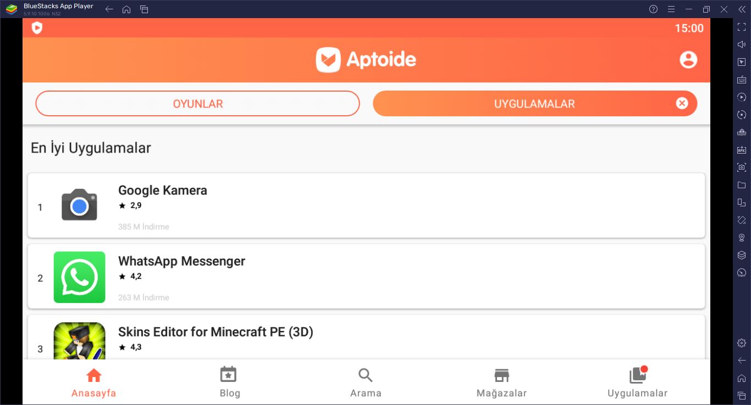Toggle the speedometer eco mode icon
The width and height of the screenshot is (751, 405).
(742, 273)
